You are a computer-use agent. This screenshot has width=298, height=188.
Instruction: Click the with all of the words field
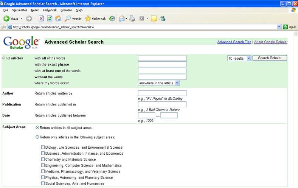pyautogui.click(x=162, y=58)
